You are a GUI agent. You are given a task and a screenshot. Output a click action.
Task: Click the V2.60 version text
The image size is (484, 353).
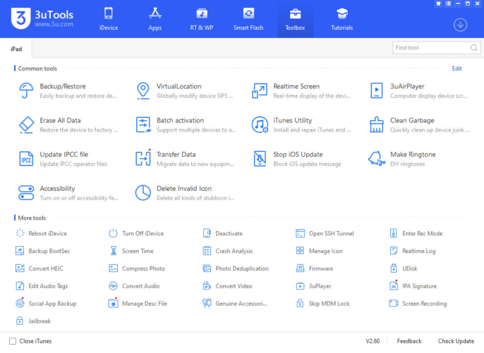point(372,341)
